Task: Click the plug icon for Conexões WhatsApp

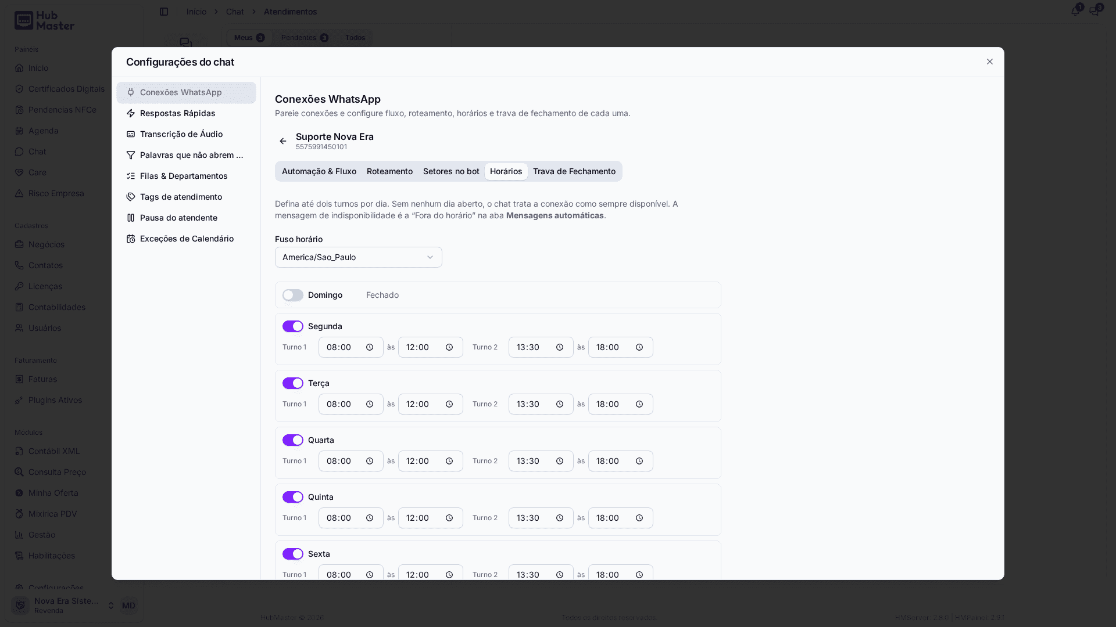Action: pos(131,92)
